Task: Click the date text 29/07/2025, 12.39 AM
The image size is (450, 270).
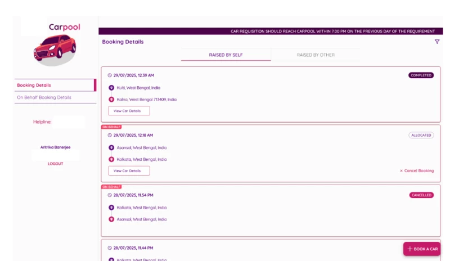Action: [134, 75]
